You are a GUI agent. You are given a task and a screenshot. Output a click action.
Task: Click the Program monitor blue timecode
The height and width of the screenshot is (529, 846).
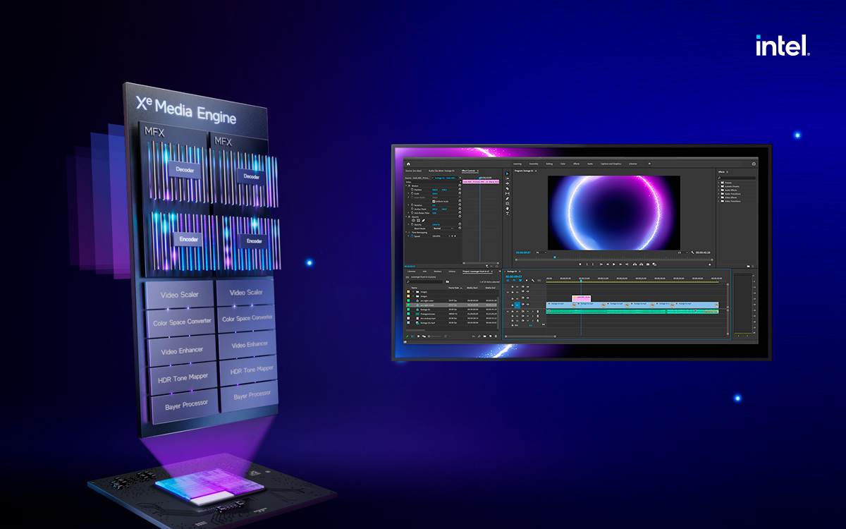pos(523,253)
